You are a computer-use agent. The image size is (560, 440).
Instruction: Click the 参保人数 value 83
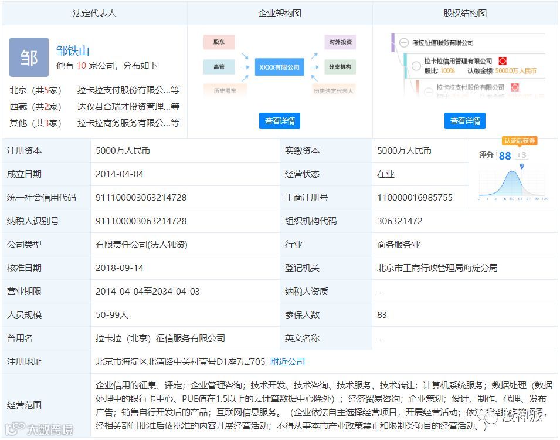tap(382, 315)
